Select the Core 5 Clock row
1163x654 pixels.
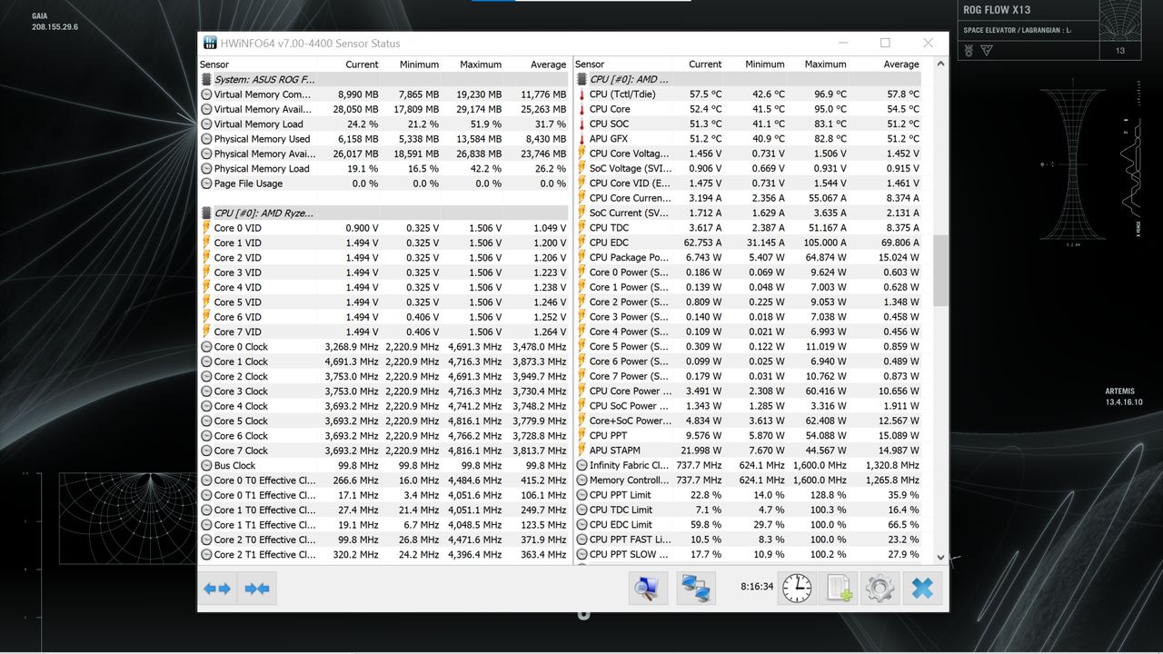click(383, 421)
